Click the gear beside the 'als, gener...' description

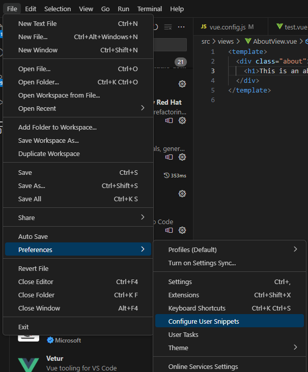[182, 157]
